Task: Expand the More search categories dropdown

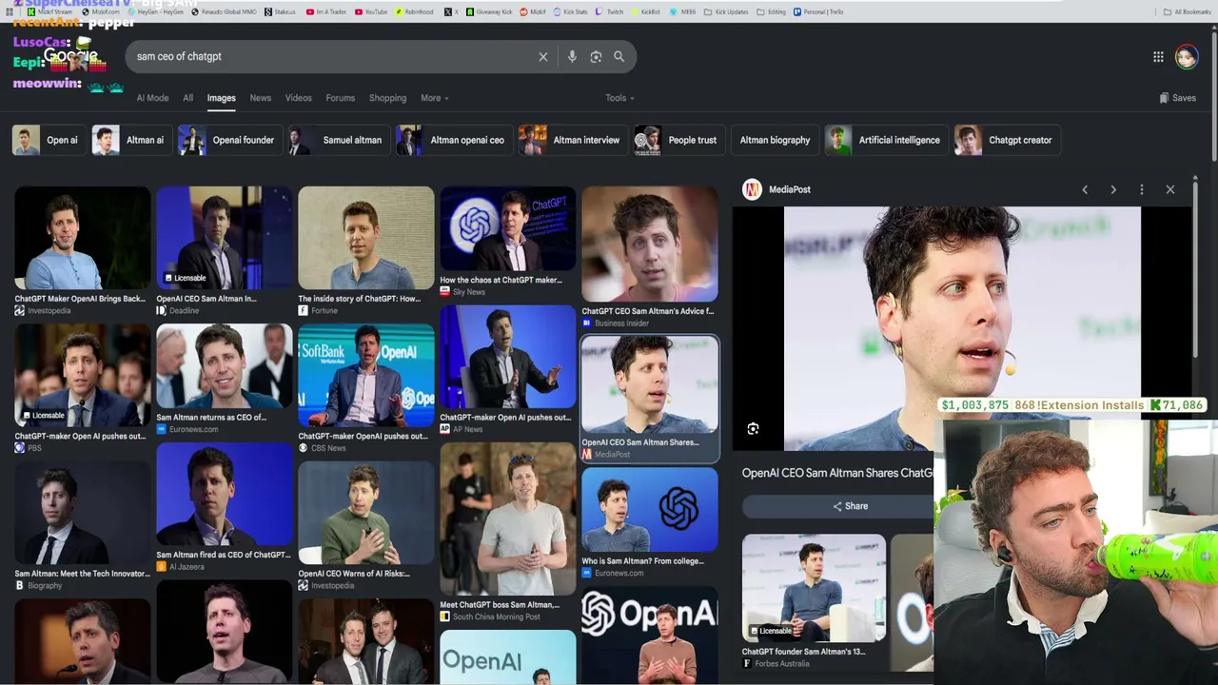Action: [435, 98]
